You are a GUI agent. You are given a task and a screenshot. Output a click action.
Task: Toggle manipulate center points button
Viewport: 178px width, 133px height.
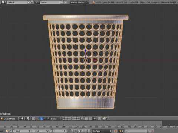tap(34, 119)
